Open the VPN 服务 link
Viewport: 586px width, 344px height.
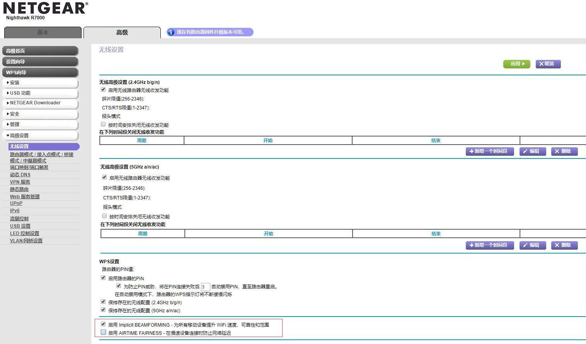(20, 182)
